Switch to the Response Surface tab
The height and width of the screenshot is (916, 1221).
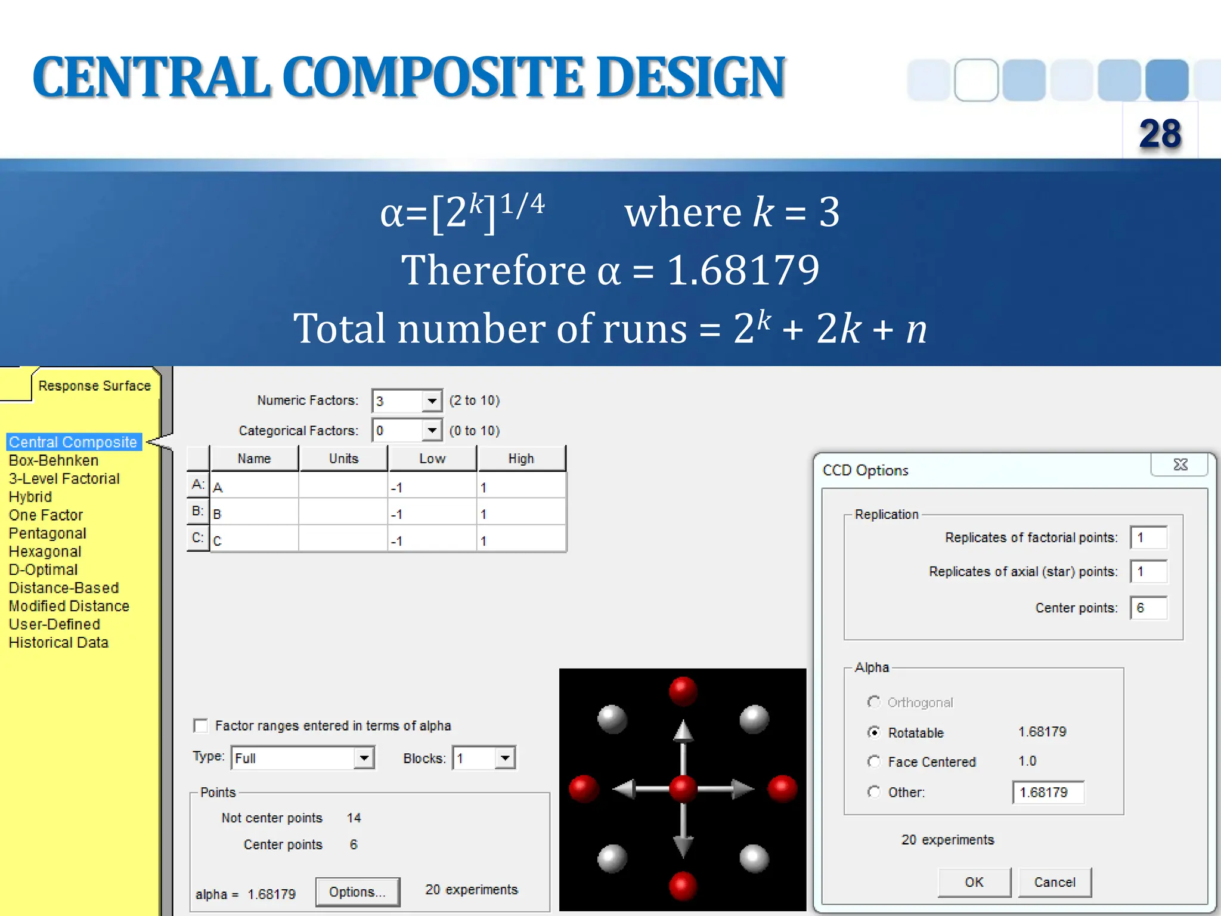tap(94, 386)
